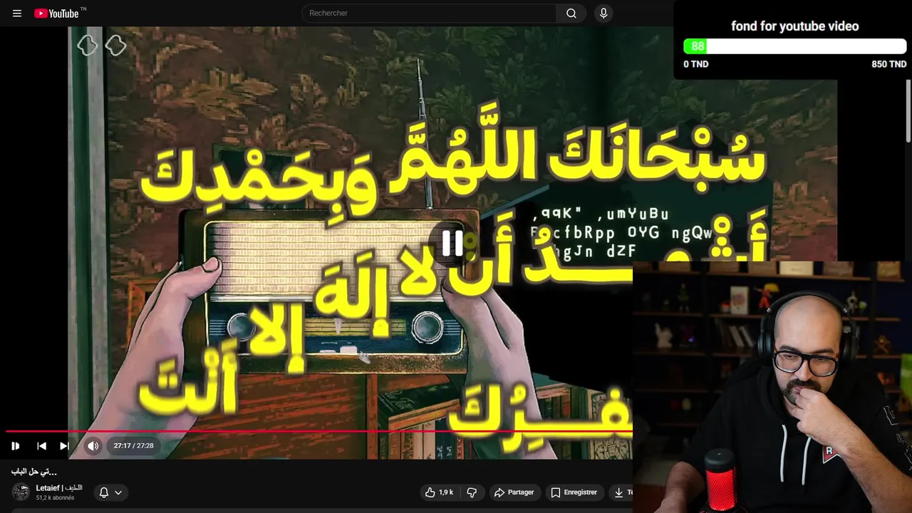Click the video title text below player
The image size is (912, 513).
point(34,472)
